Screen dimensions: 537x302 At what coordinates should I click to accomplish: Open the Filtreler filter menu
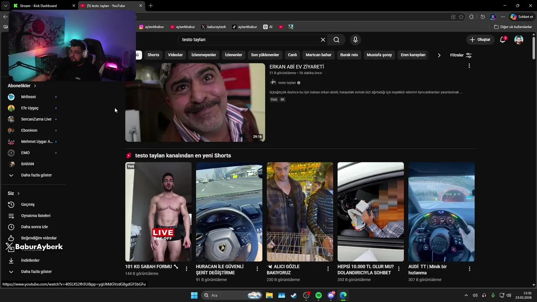pos(461,55)
